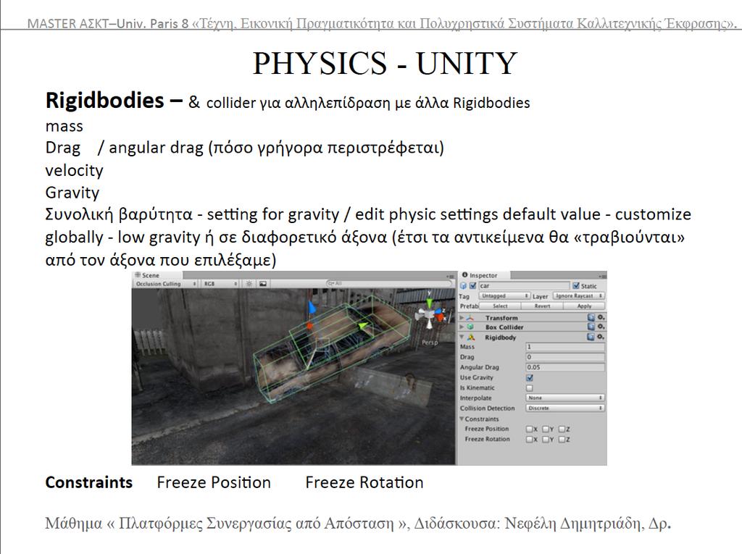Toggle scene lighting sun icon

point(249,284)
